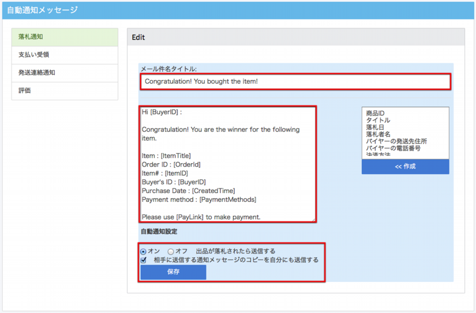Click the メール件名タイトル subject input field

[x=295, y=81]
